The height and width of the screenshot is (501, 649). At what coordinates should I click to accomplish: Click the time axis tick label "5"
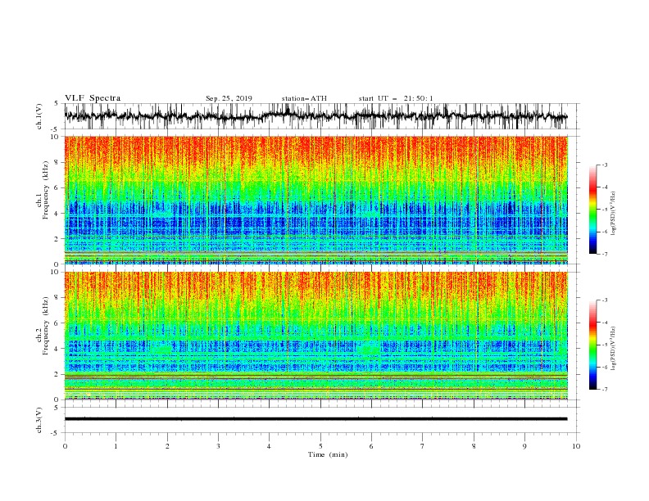pyautogui.click(x=320, y=446)
